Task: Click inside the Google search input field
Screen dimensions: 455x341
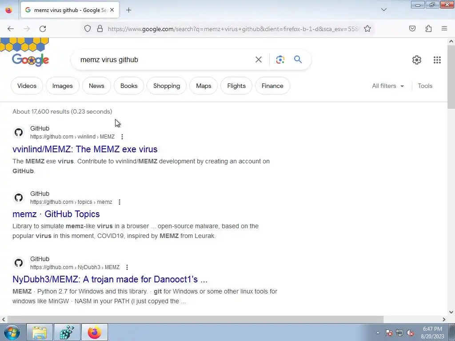Action: 165,60
